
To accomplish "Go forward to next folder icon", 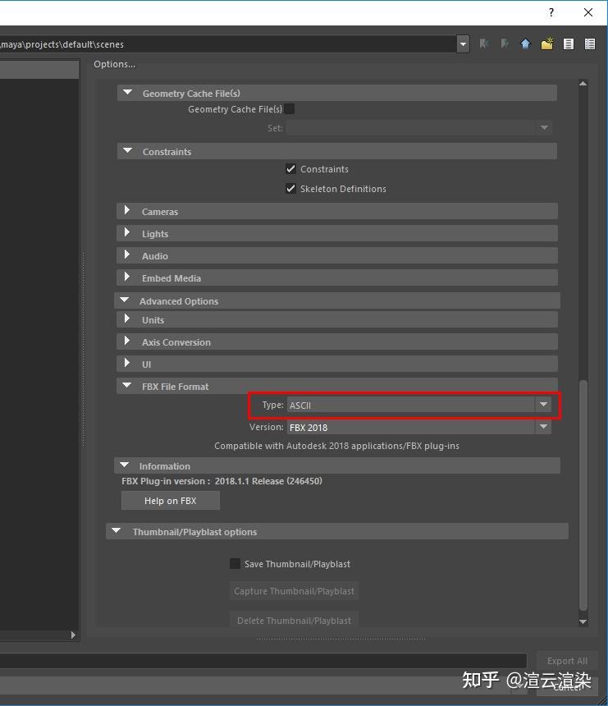I will tap(505, 44).
